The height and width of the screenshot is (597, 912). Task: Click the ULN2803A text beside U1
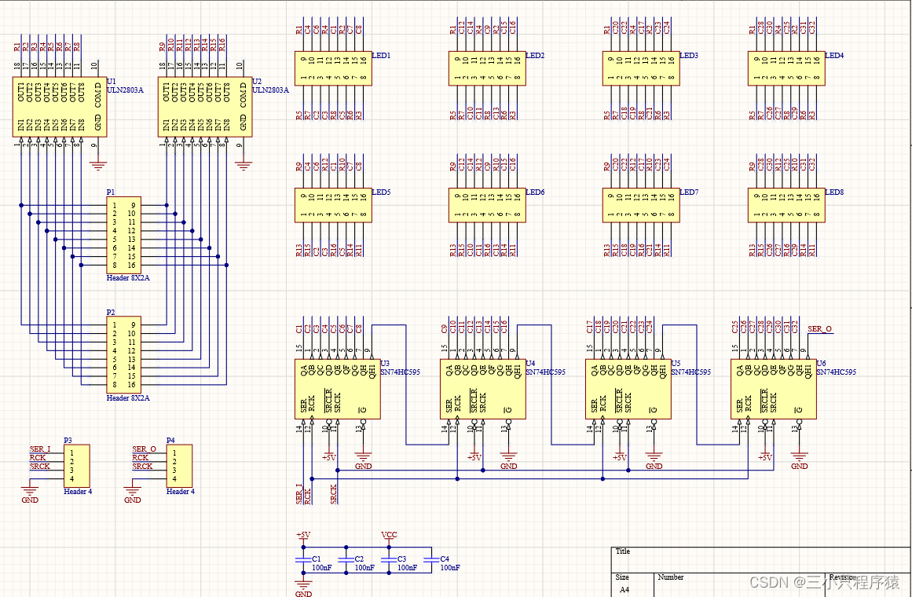(125, 90)
